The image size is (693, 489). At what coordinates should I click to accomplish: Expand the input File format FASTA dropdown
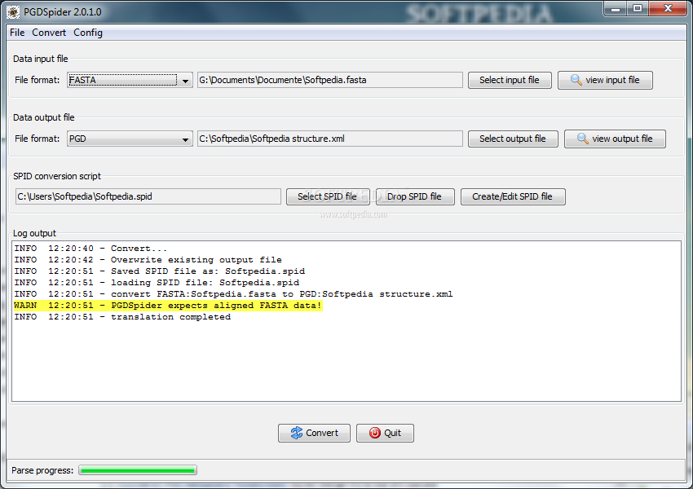click(130, 80)
